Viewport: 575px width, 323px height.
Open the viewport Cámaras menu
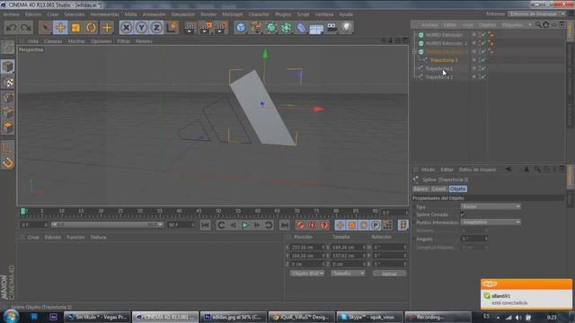(53, 41)
